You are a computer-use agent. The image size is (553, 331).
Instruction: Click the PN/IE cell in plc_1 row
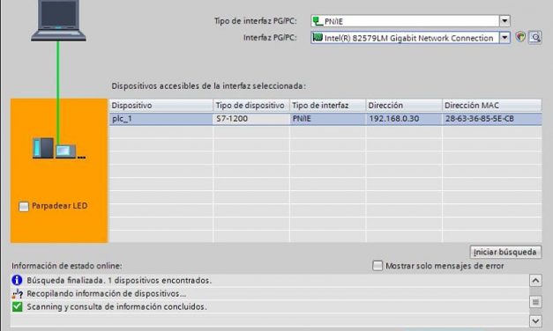327,119
